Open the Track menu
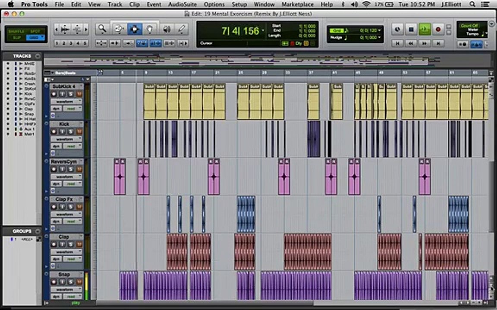The width and height of the screenshot is (497, 310). click(115, 4)
